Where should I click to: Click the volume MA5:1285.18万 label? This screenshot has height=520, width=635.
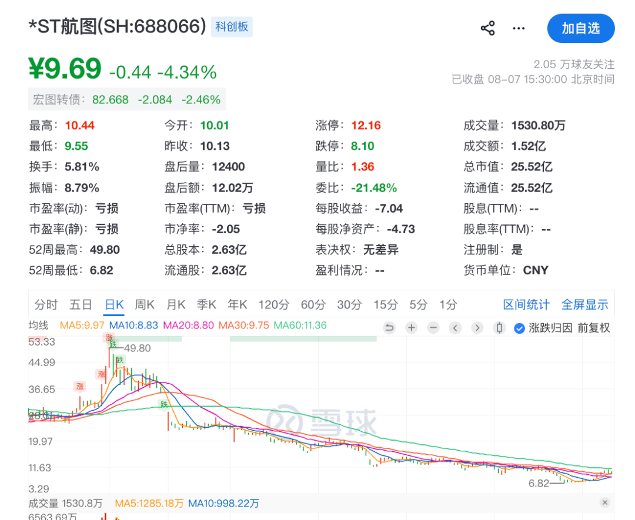click(149, 504)
